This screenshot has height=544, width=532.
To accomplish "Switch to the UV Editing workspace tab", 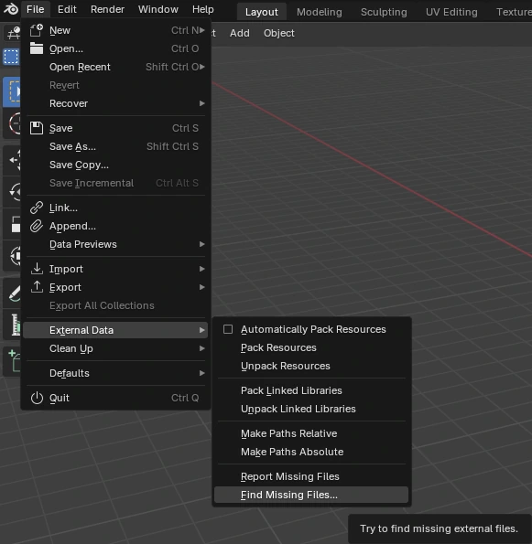I will coord(451,12).
